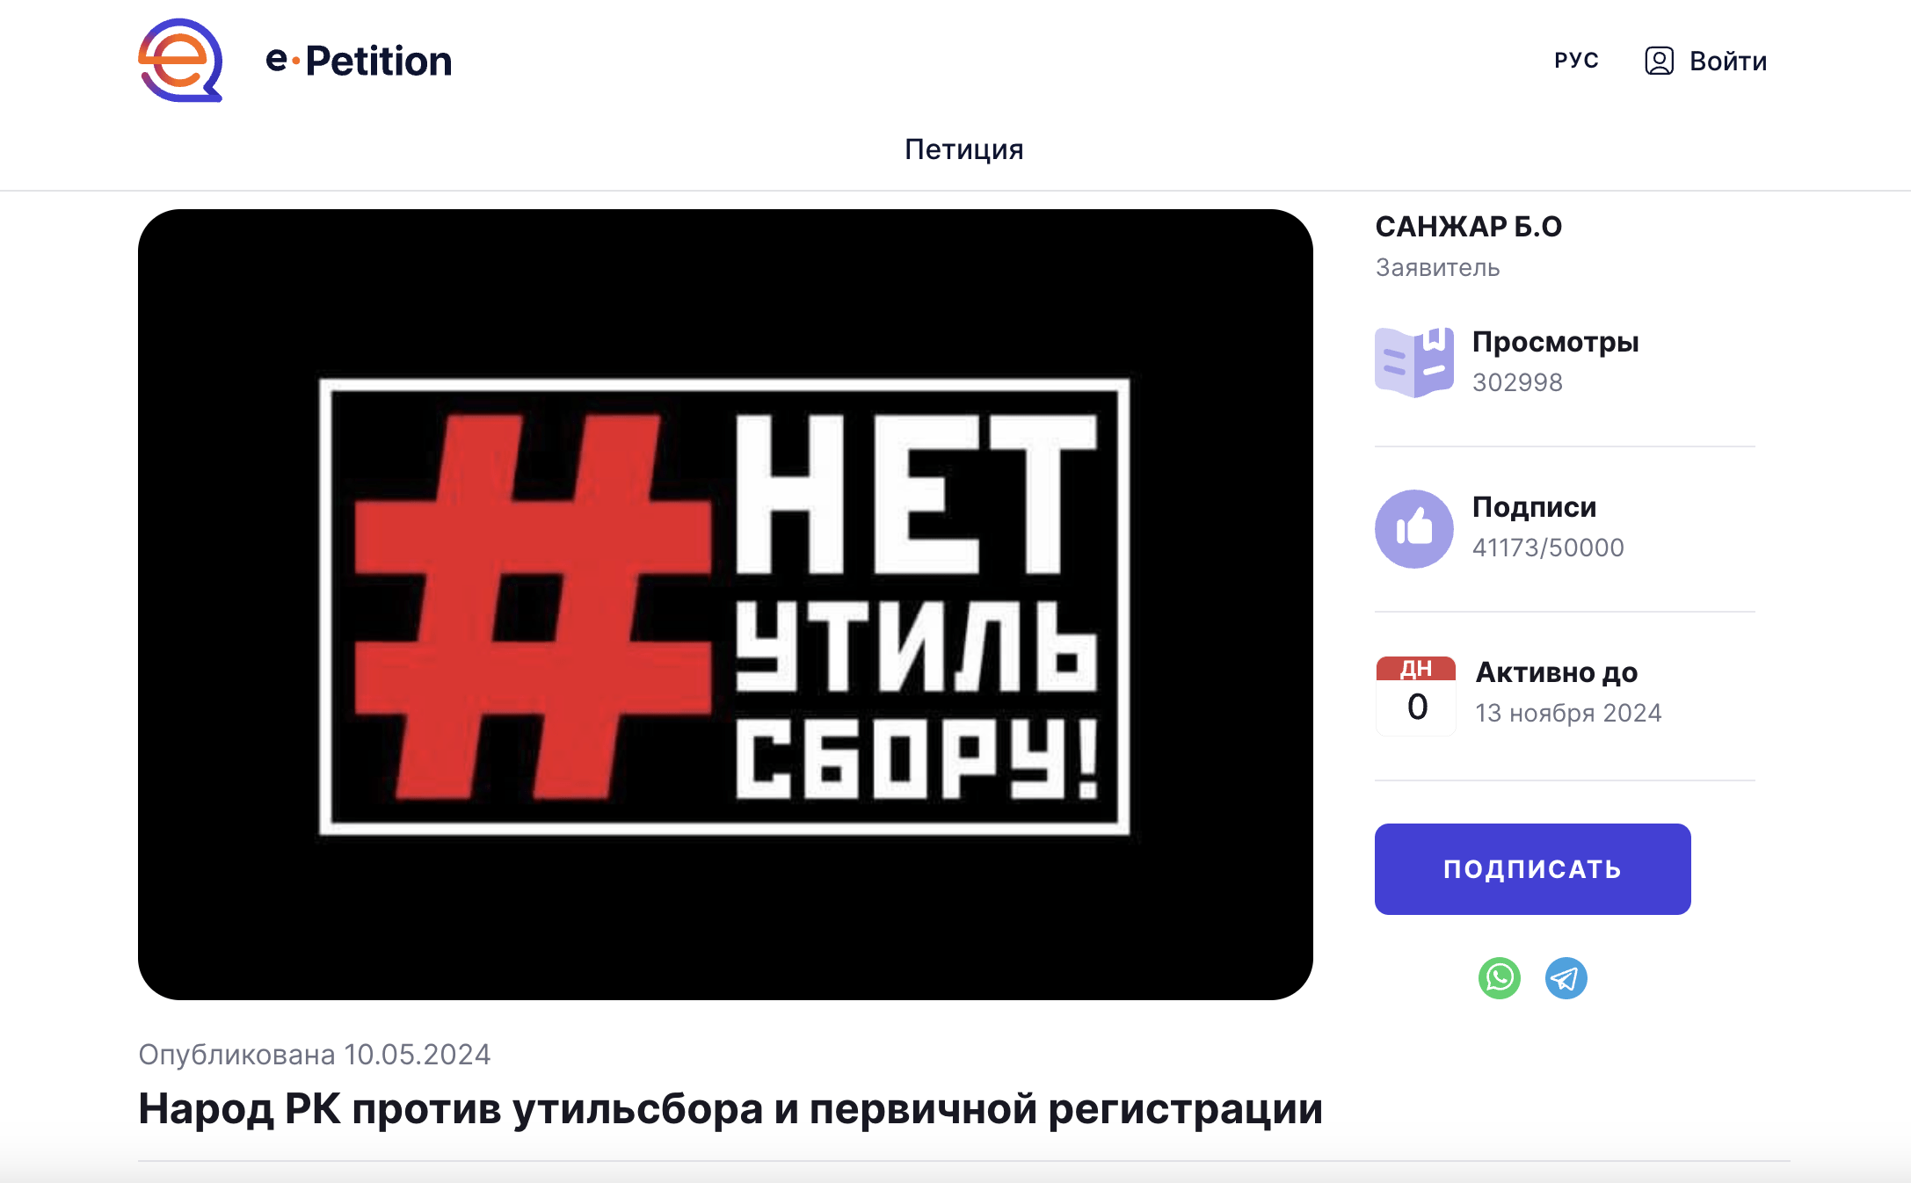This screenshot has height=1183, width=1911.
Task: Open the РУС language selector
Action: [1577, 61]
